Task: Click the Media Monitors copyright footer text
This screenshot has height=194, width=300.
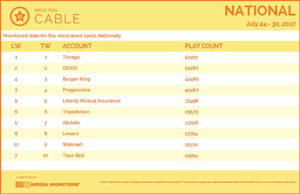Action: coord(198,182)
